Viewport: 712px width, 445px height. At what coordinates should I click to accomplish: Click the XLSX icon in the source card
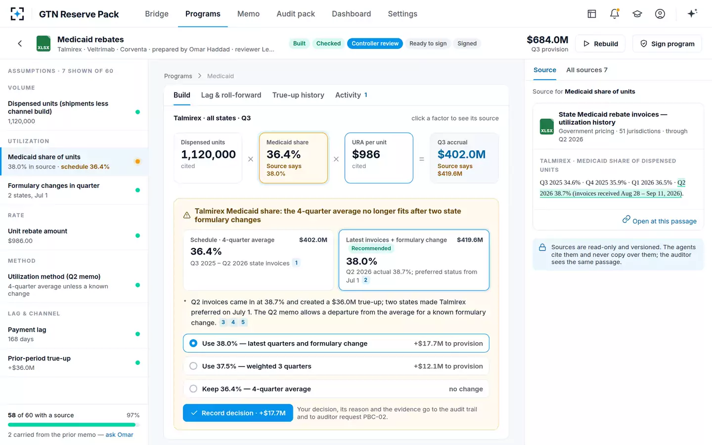(x=547, y=127)
